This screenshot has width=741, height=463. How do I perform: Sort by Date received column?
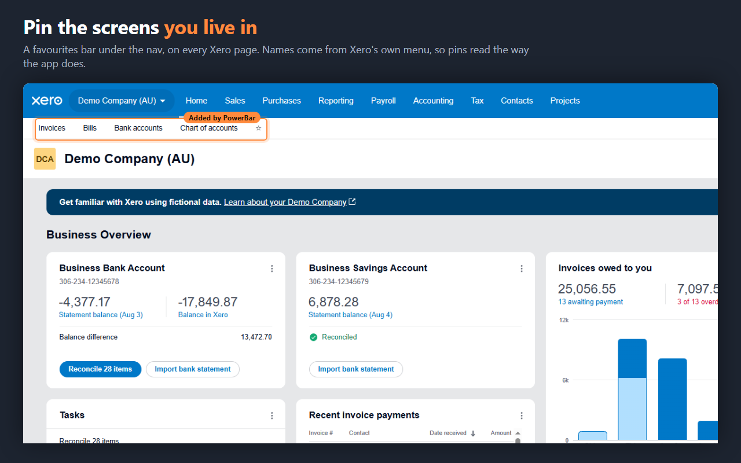[x=452, y=433]
